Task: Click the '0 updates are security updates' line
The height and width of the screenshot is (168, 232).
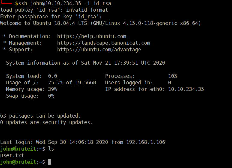Action: pyautogui.click(x=47, y=122)
